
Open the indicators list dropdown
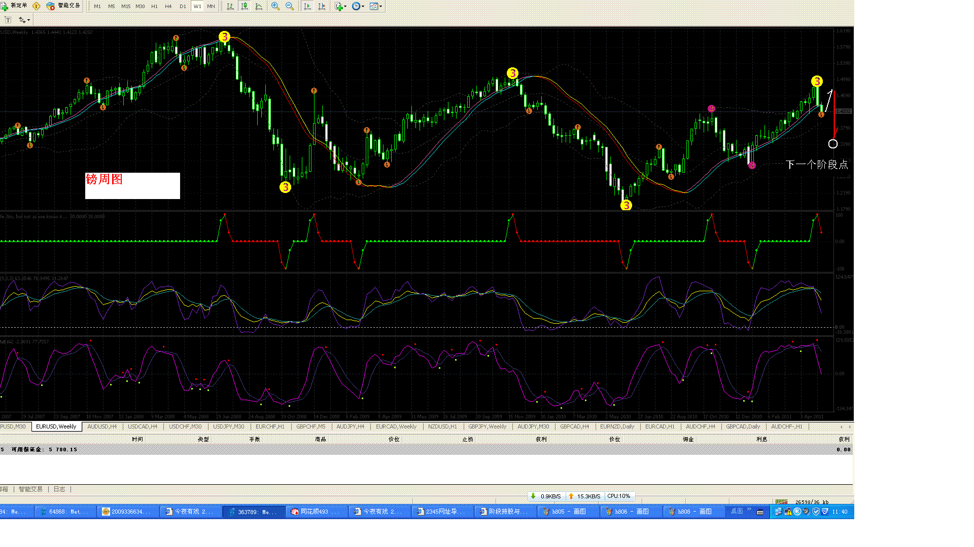coord(341,6)
